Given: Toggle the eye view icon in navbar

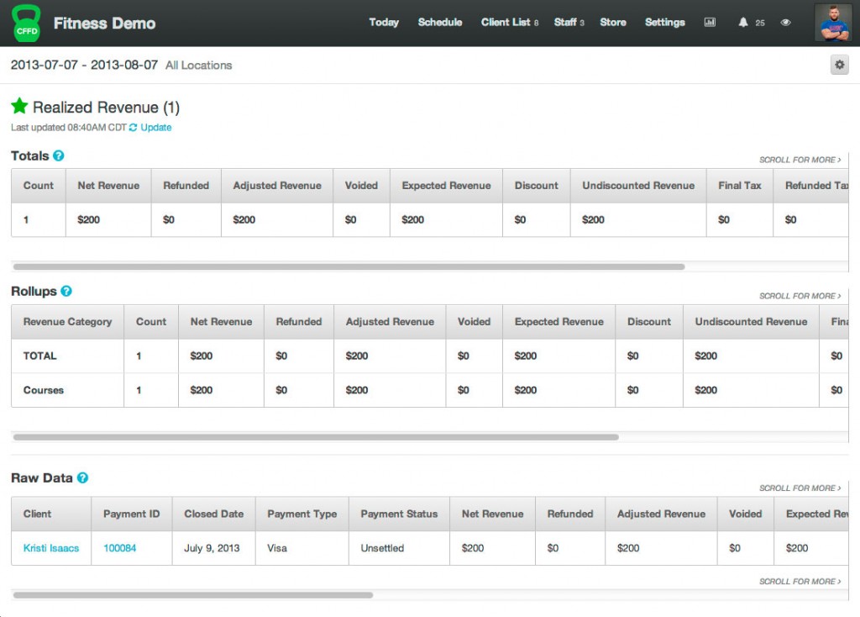Looking at the screenshot, I should 785,23.
